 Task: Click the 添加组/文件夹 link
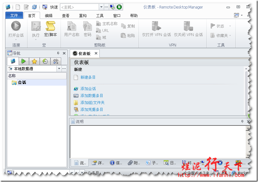pyautogui.click(x=92, y=103)
